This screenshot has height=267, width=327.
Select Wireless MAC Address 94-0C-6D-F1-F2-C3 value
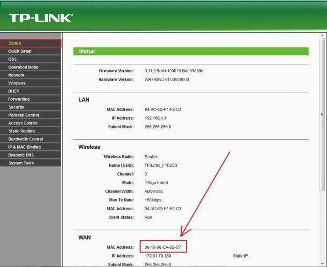163,209
